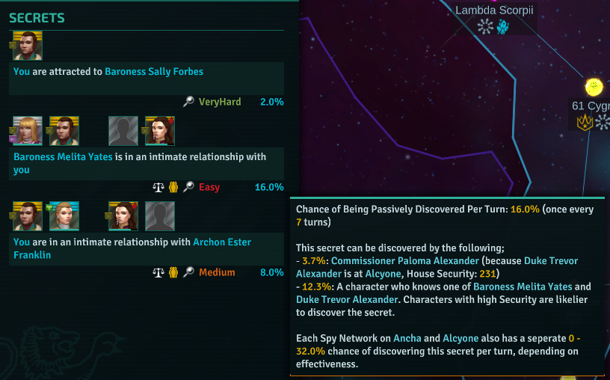Screen dimensions: 610x380
Task: Open Baroness Sally Forbes link
Action: [154, 72]
